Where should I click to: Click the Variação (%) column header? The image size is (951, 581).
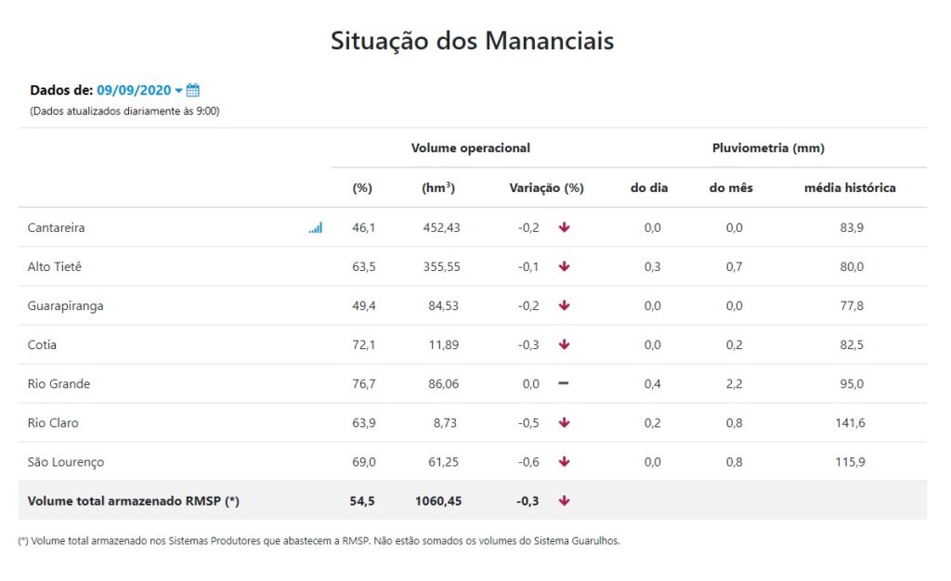tap(546, 187)
